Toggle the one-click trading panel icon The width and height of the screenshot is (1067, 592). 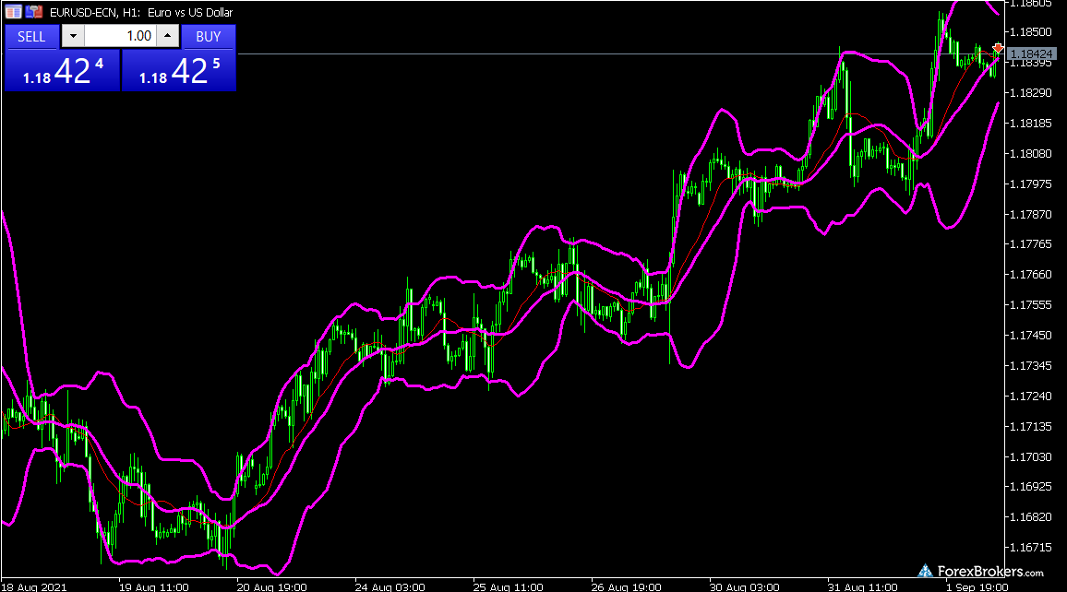(13, 13)
